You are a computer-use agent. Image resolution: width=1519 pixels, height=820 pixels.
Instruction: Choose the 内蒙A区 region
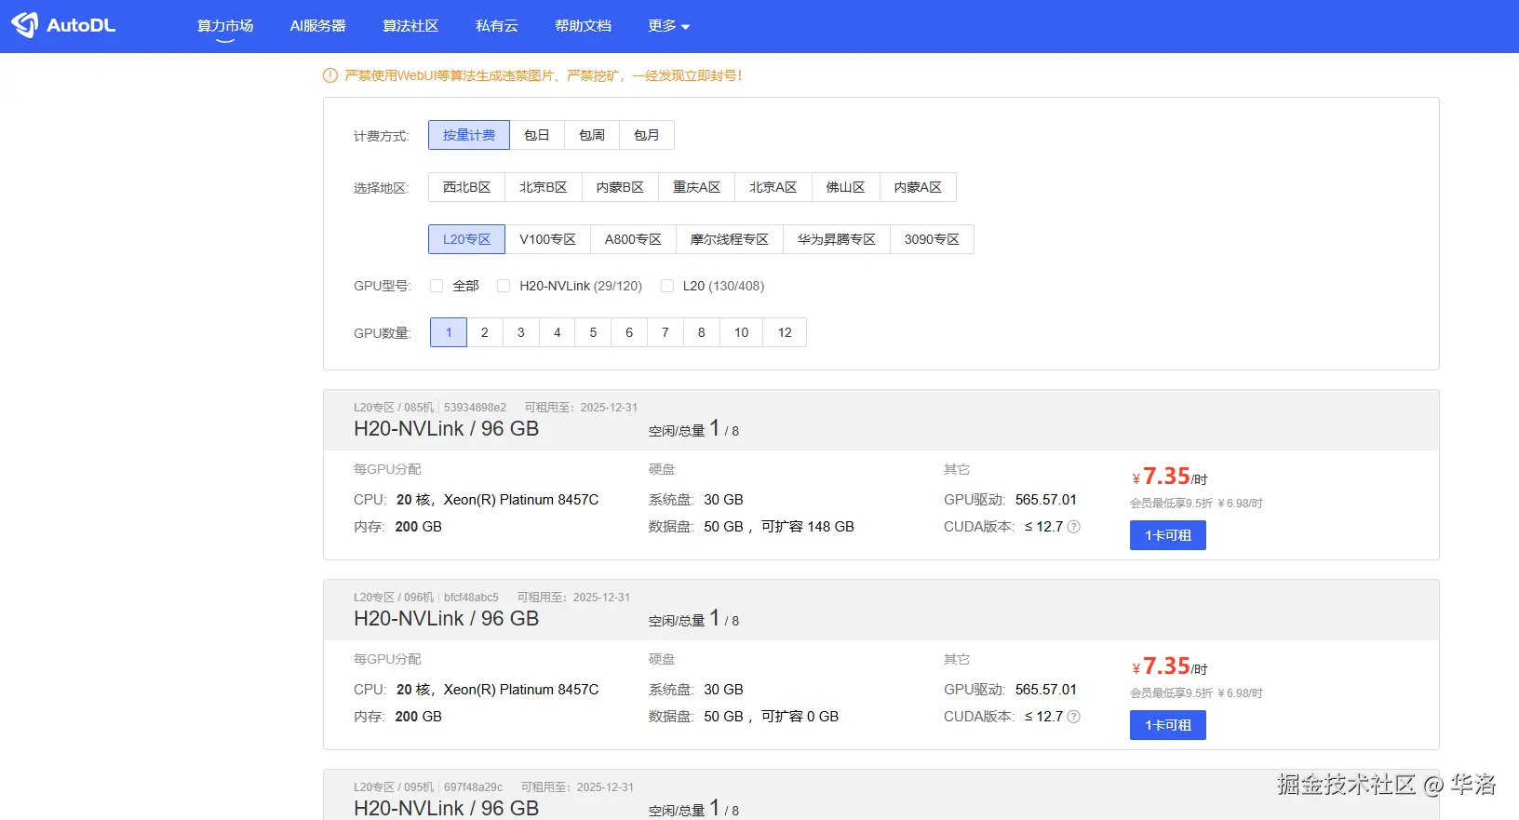tap(918, 187)
